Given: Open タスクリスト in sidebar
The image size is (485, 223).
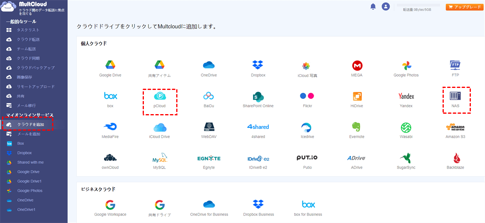Looking at the screenshot, I should pos(28,30).
